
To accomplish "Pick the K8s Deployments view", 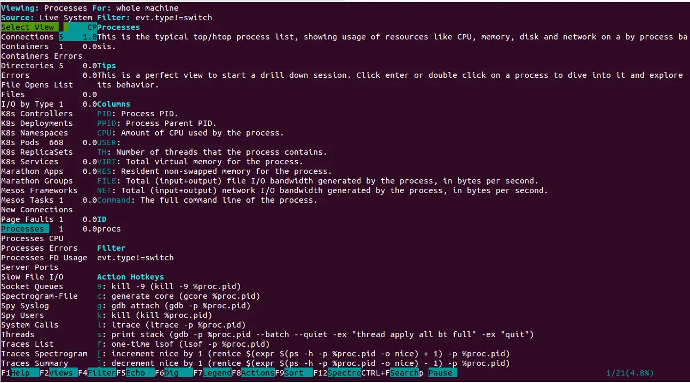I will pos(37,123).
